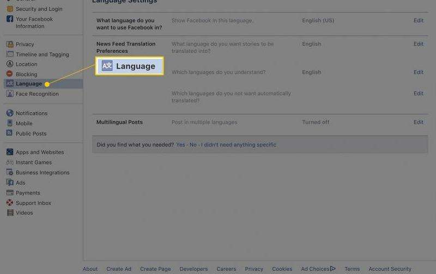Open Apps and Websites settings
The image size is (436, 274).
point(40,153)
